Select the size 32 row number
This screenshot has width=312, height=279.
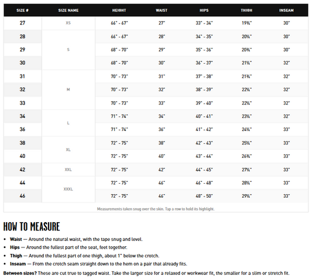coord(22,89)
